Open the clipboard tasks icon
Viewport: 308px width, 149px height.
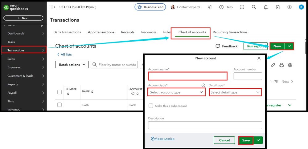(x=277, y=7)
